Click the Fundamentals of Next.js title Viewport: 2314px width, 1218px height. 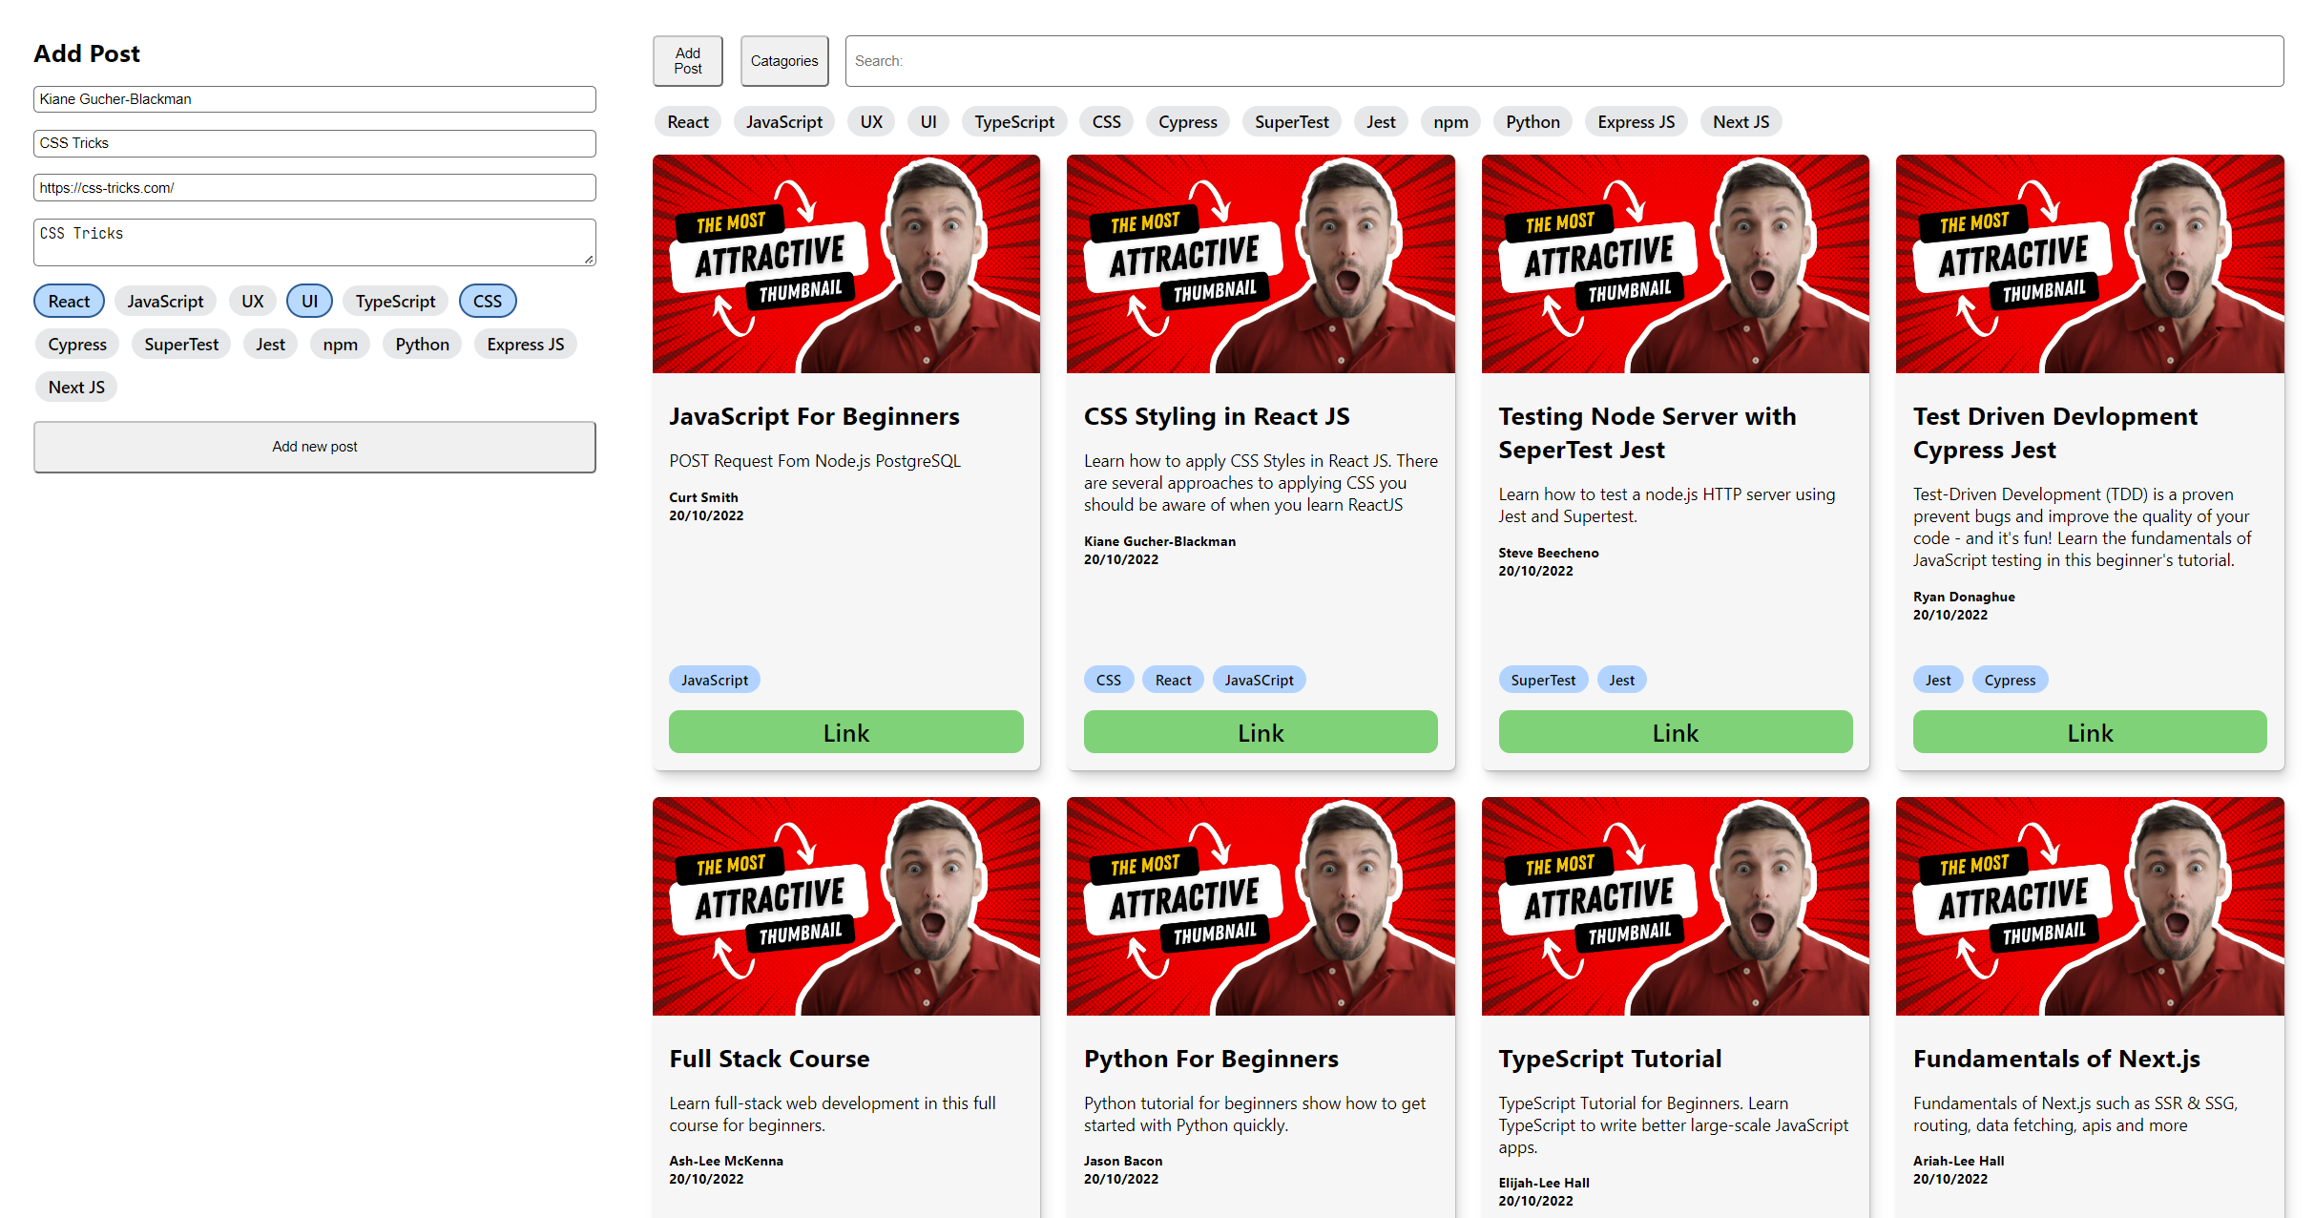[2056, 1059]
